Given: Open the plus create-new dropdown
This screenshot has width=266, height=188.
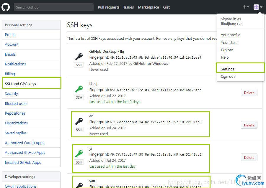Looking at the screenshot, I should pos(246,7).
